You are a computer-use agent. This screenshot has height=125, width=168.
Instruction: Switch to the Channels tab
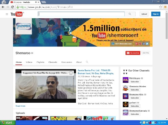53,62
